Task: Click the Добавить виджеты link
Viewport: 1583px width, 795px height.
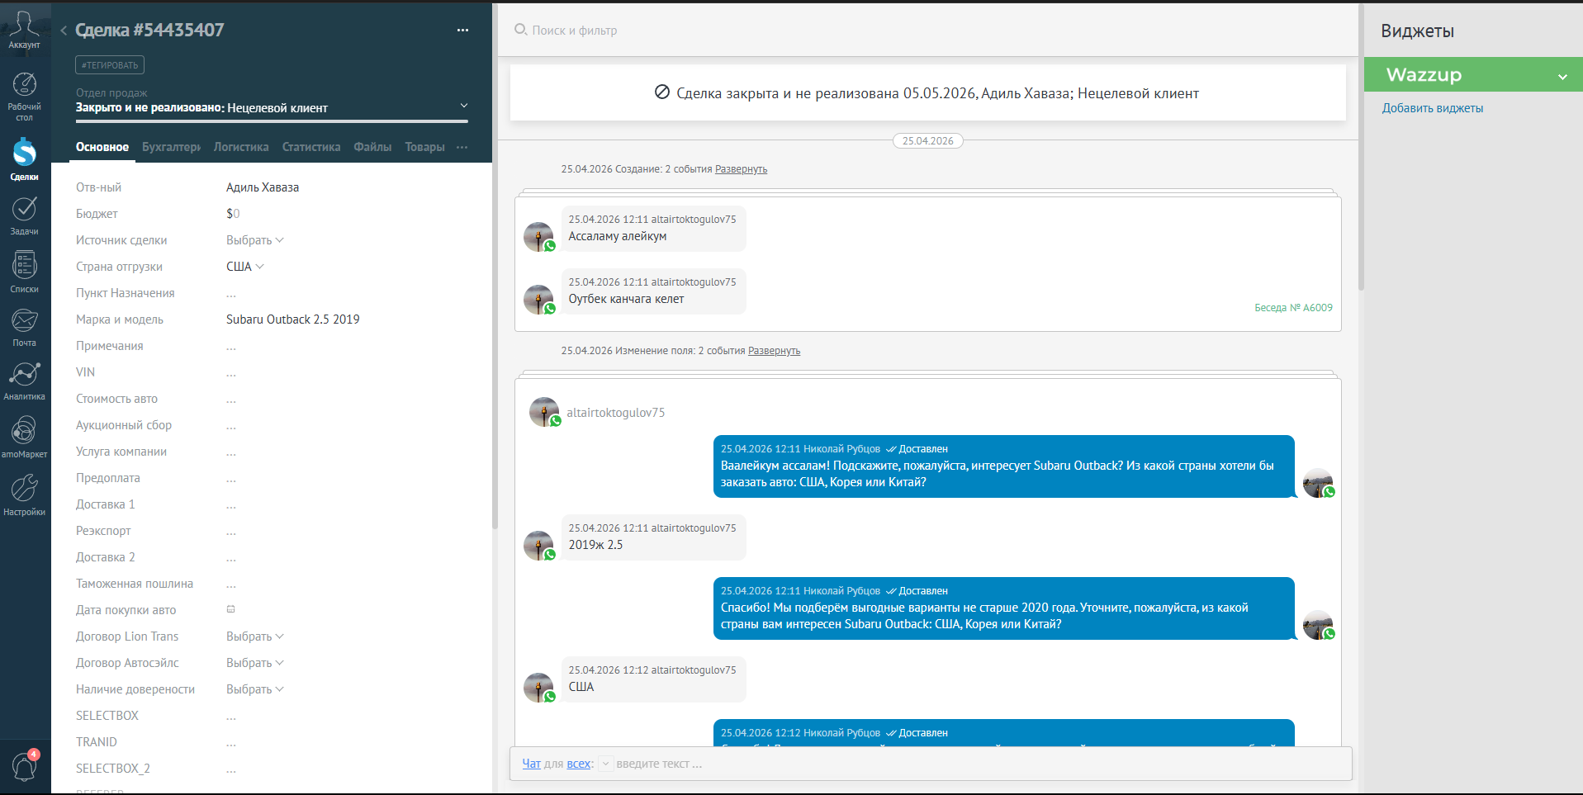Action: [1433, 108]
